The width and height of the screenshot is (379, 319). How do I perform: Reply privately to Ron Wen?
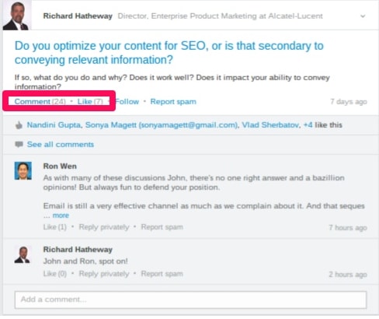[104, 227]
